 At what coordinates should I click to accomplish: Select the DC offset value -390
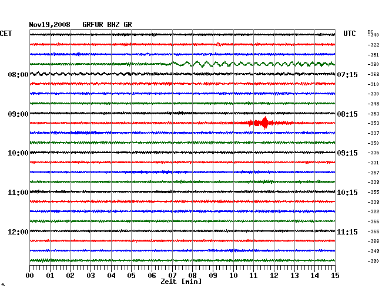click(x=373, y=261)
